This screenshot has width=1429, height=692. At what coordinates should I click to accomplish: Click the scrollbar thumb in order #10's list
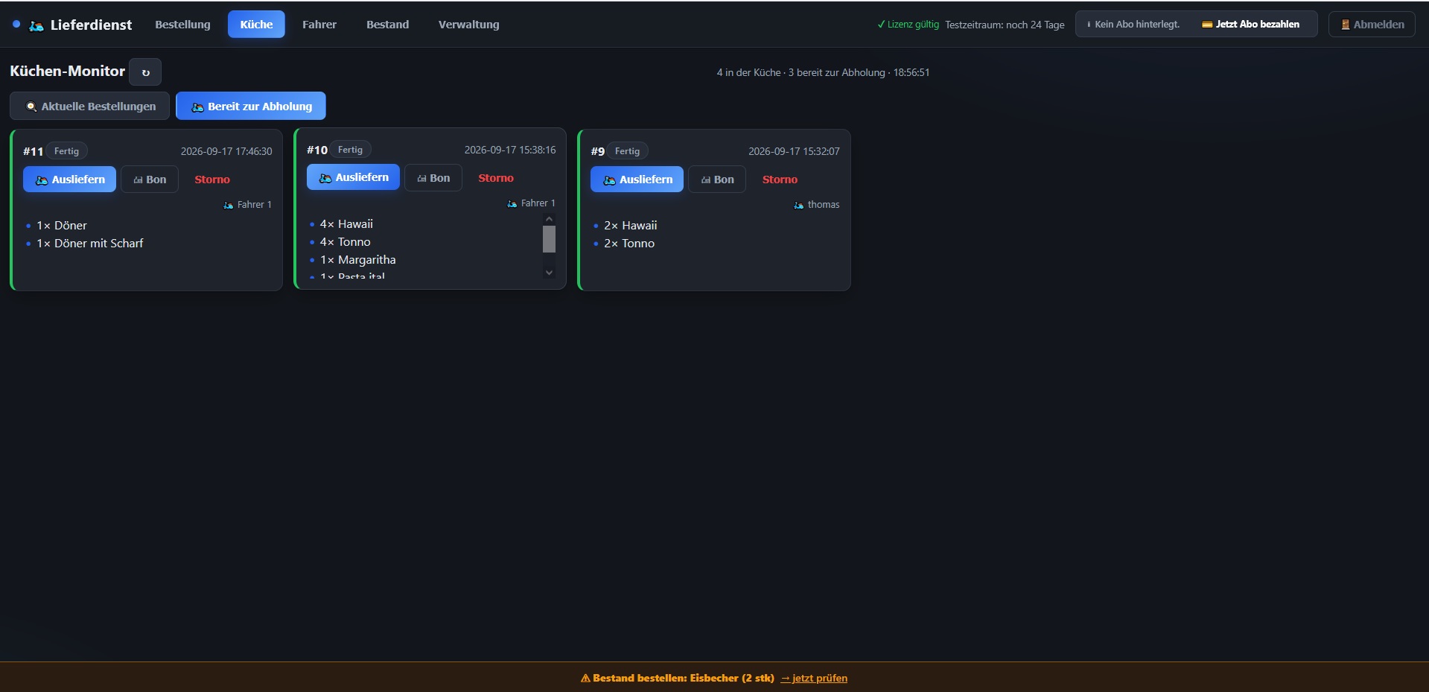549,239
